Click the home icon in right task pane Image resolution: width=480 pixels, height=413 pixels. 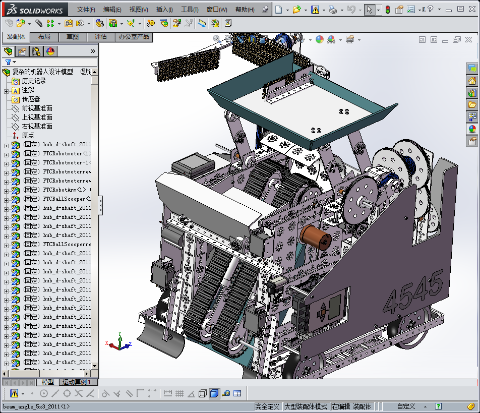pos(472,81)
